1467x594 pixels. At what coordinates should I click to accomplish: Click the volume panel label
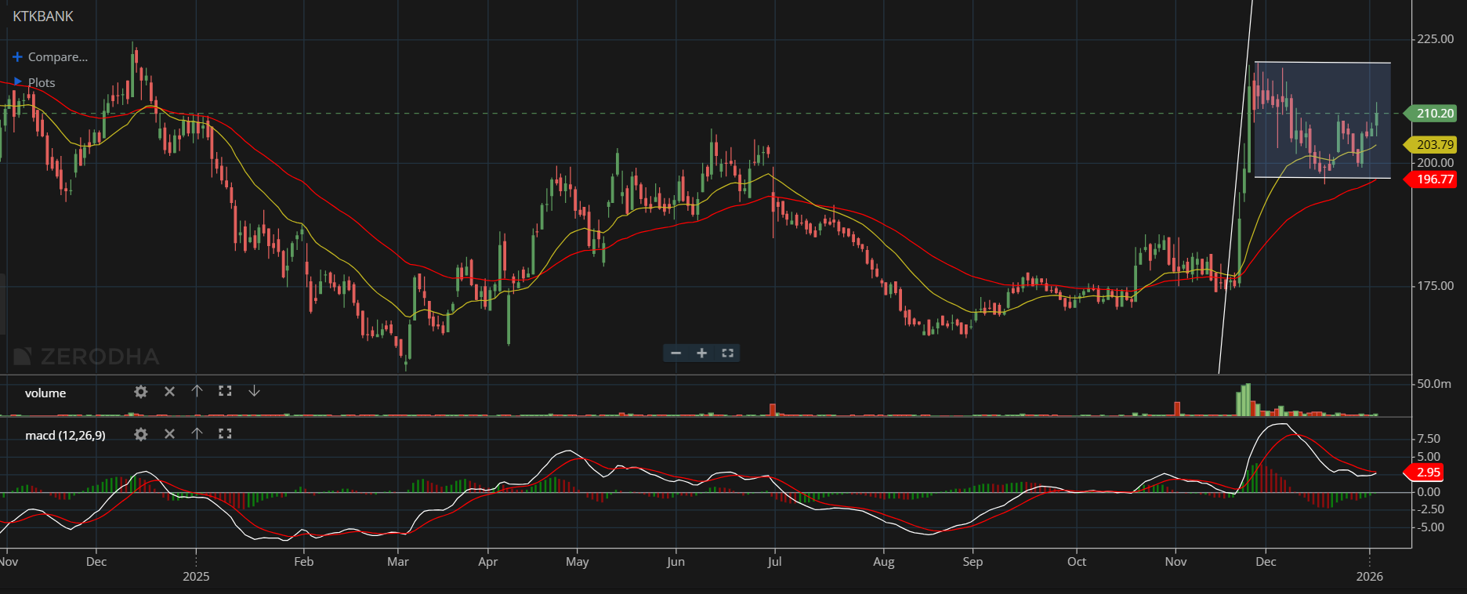point(45,393)
